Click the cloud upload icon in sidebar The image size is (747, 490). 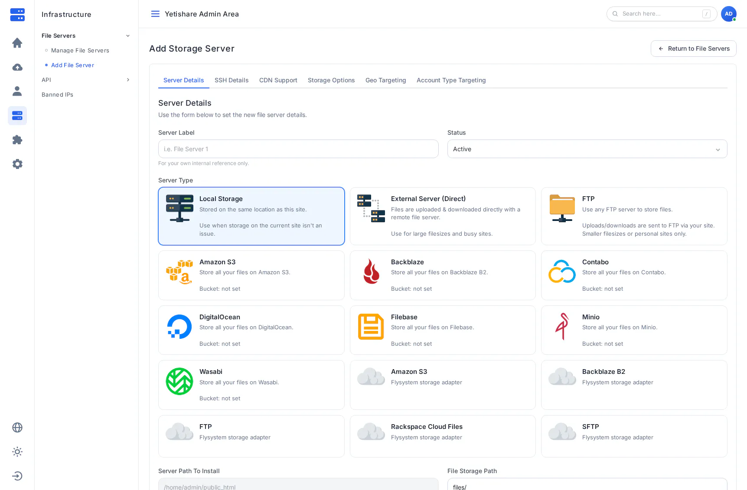(17, 67)
